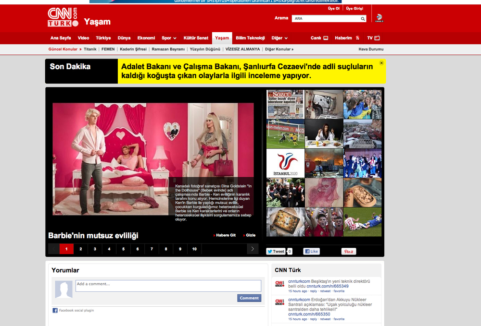Open cnnturk.com/n/665350 tweet link

(x=309, y=314)
